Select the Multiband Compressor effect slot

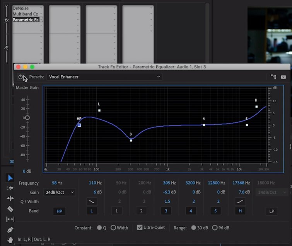(26, 14)
